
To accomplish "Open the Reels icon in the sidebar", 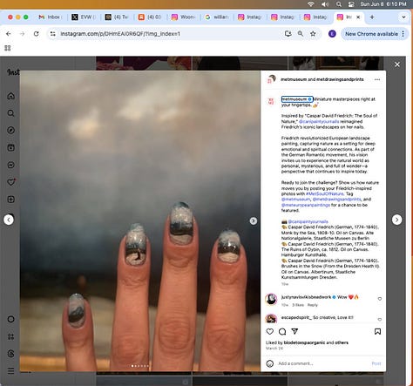I will (x=10, y=147).
